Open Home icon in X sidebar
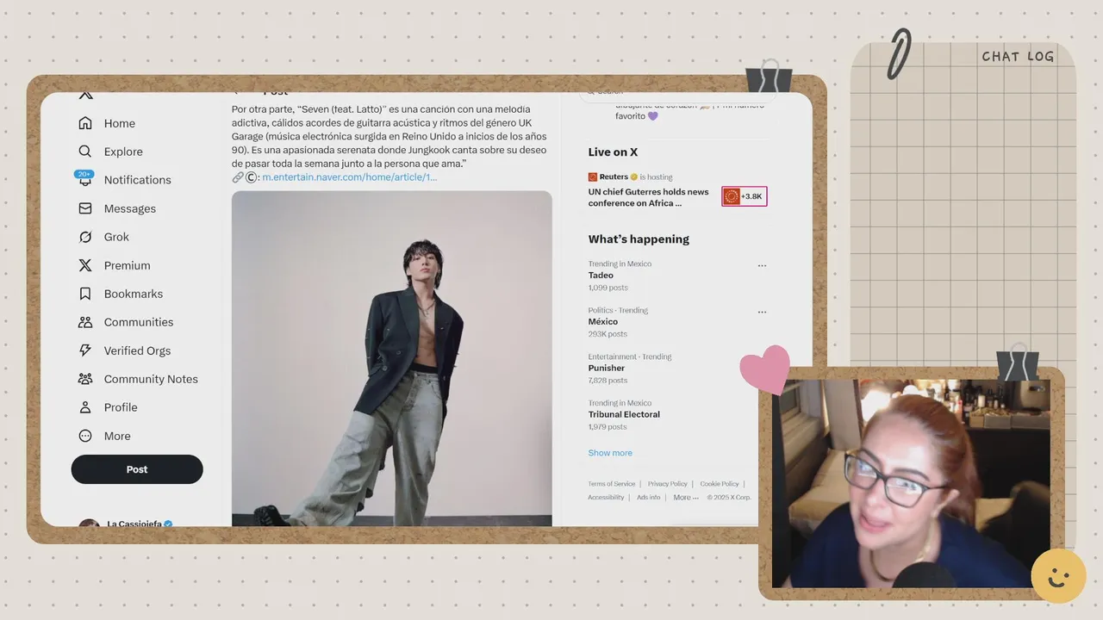The image size is (1103, 620). point(85,123)
